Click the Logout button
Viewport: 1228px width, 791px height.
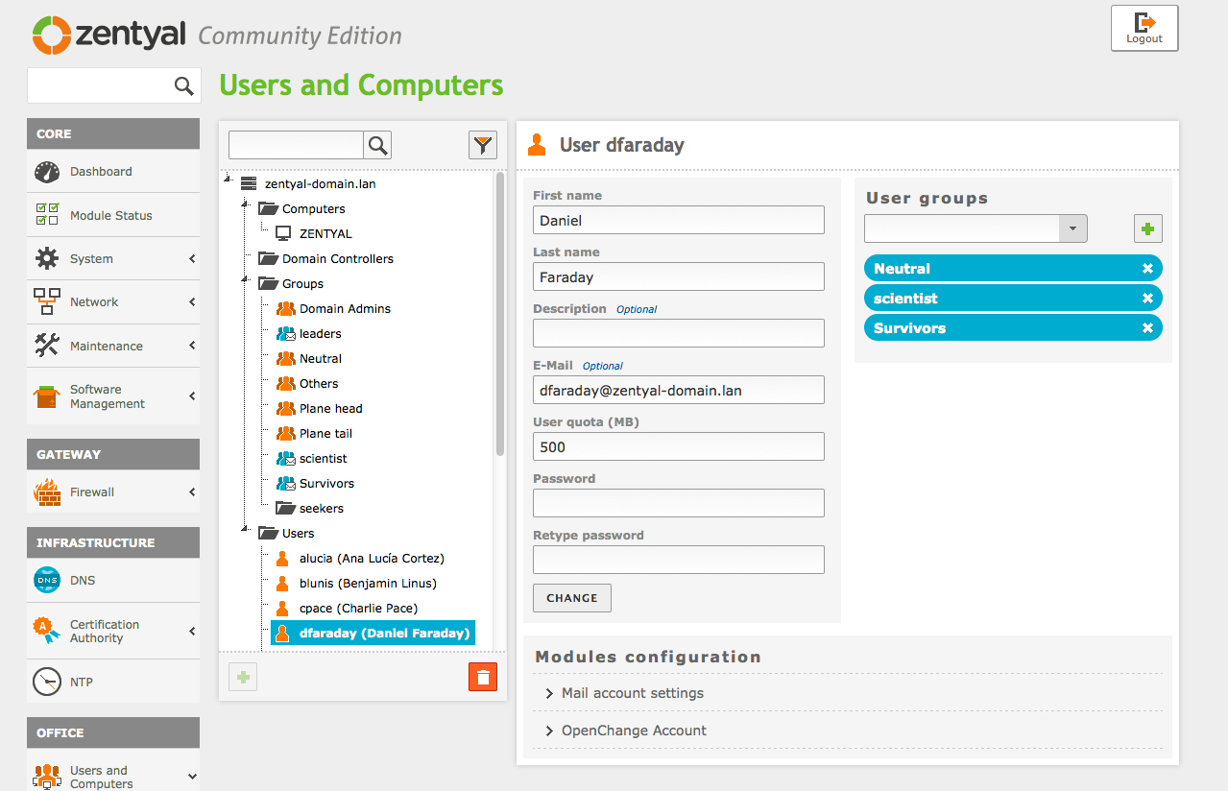pos(1144,28)
